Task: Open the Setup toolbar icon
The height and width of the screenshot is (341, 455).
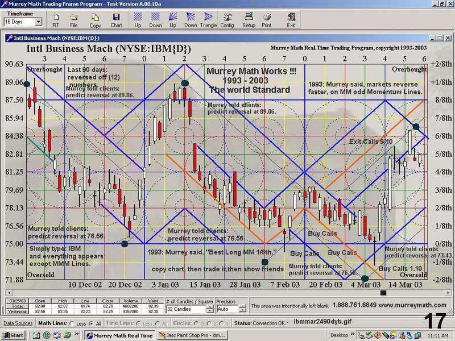Action: tap(249, 20)
